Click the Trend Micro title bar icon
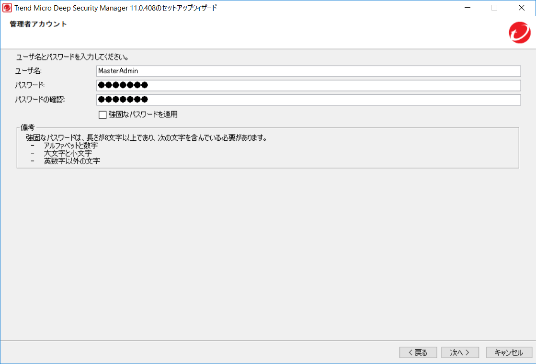Viewport: 536px width, 364px height. (7, 8)
